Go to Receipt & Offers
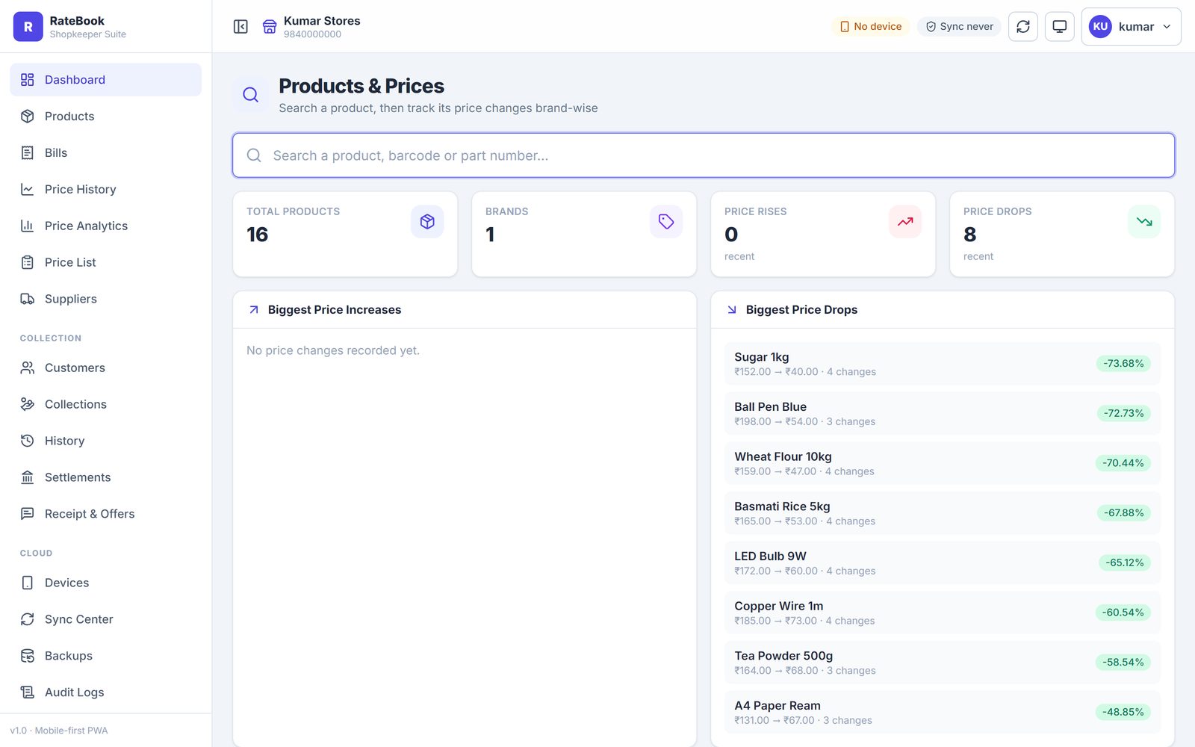Image resolution: width=1195 pixels, height=747 pixels. [105, 515]
